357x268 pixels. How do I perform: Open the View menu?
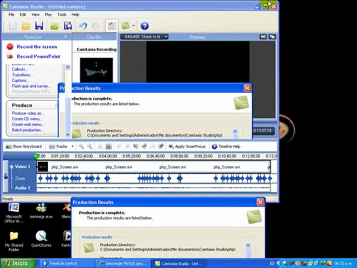click(x=35, y=15)
